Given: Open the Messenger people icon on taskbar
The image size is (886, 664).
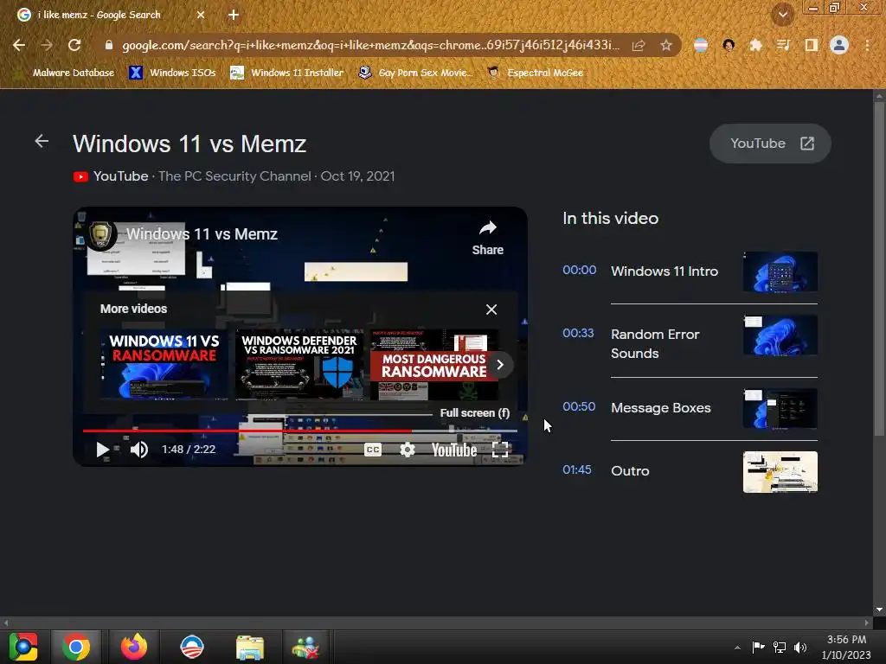Looking at the screenshot, I should (x=305, y=647).
